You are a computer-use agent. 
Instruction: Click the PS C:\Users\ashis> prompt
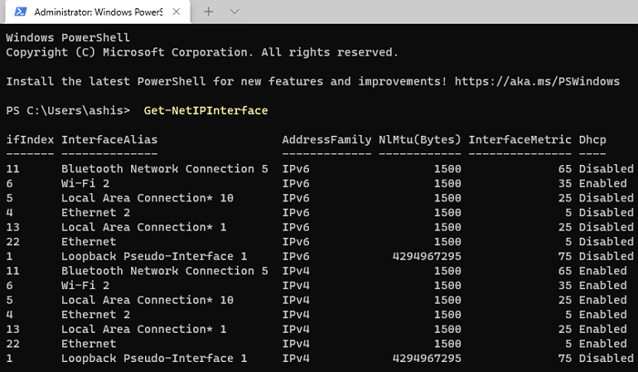(68, 110)
